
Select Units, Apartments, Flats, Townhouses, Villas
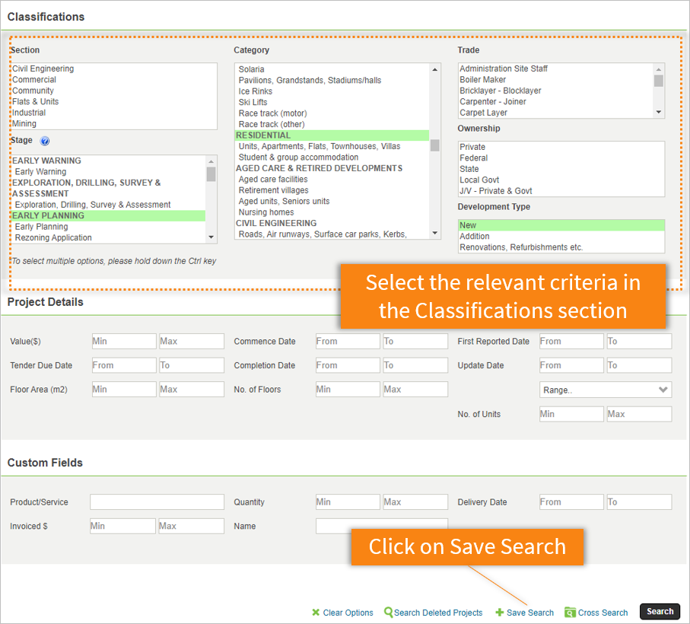coord(332,147)
